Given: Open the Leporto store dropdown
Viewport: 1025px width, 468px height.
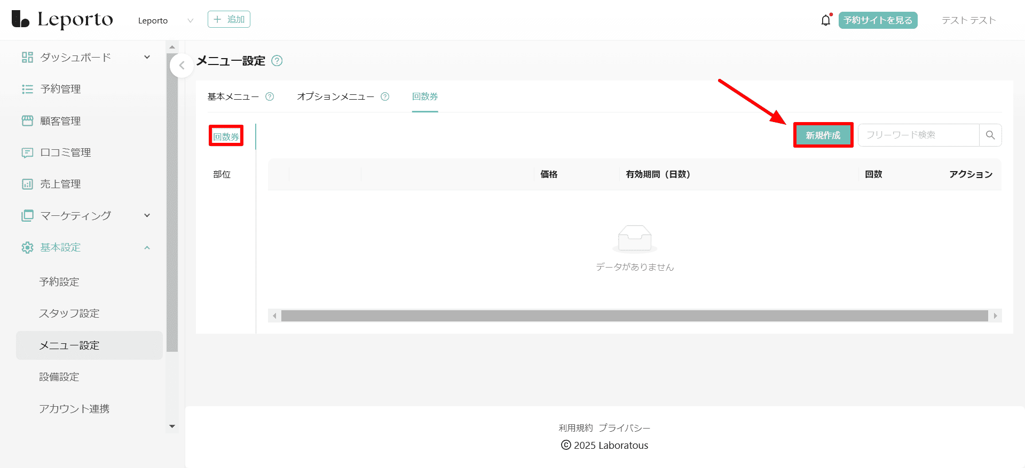Looking at the screenshot, I should coord(165,21).
